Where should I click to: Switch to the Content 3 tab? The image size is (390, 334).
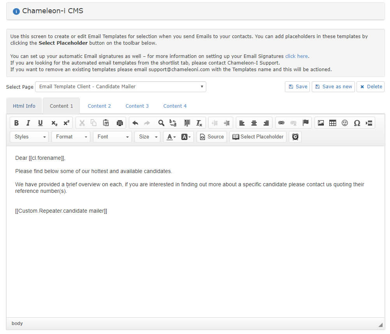(137, 106)
